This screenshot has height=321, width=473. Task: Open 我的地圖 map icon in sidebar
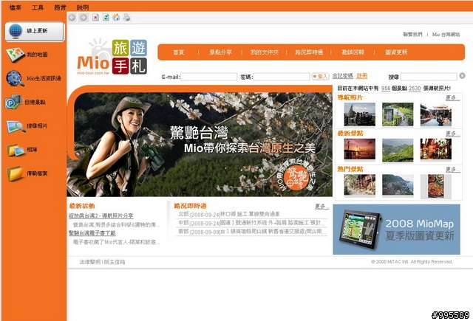(x=15, y=55)
